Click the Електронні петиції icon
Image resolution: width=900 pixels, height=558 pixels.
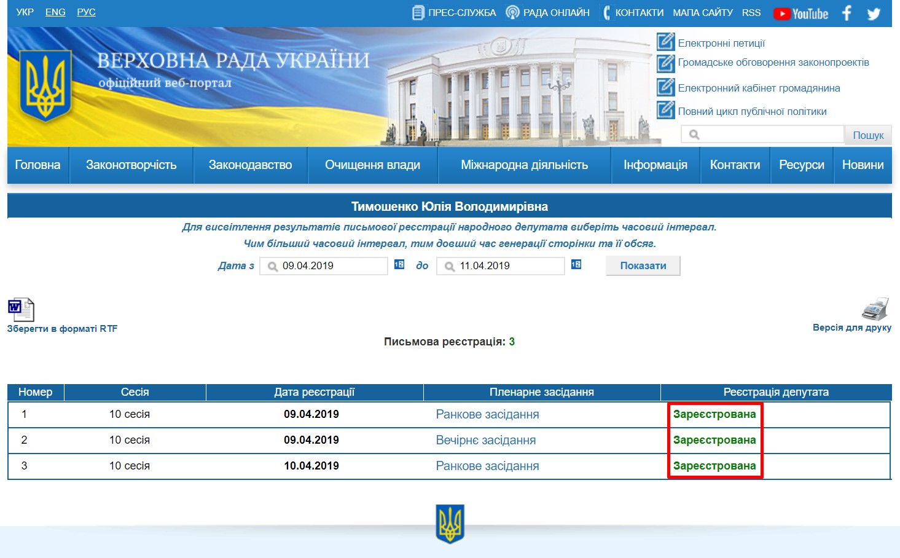(665, 42)
